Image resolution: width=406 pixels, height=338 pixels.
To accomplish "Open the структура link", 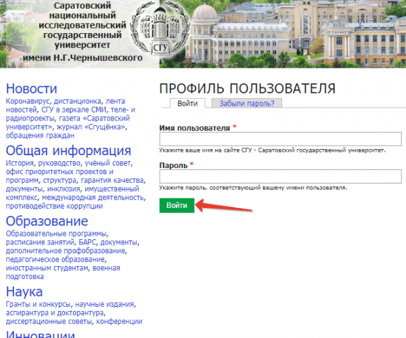I will point(60,180).
